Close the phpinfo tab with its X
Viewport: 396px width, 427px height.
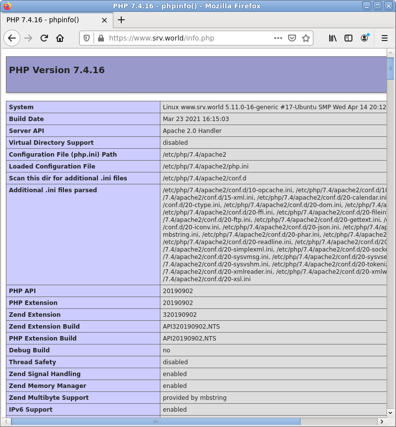103,20
